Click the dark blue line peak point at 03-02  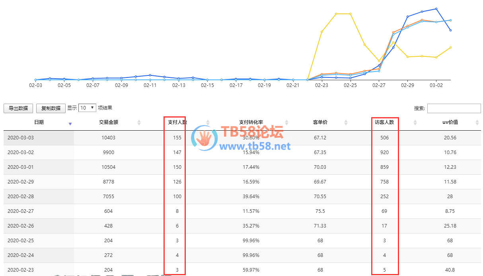(436, 9)
